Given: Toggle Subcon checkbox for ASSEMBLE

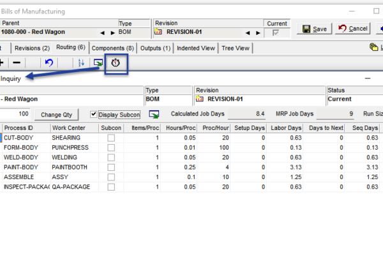Looking at the screenshot, I should [x=111, y=177].
